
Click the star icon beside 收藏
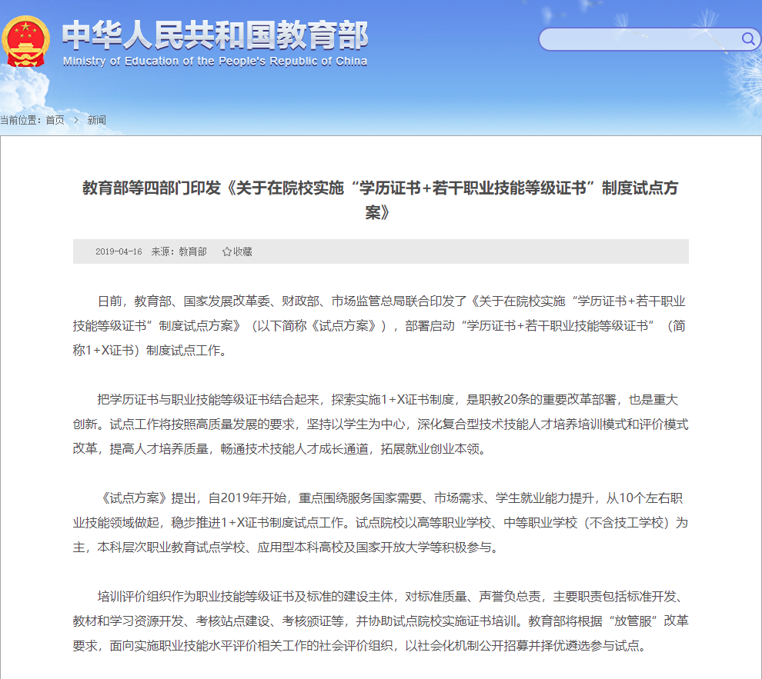(x=226, y=251)
